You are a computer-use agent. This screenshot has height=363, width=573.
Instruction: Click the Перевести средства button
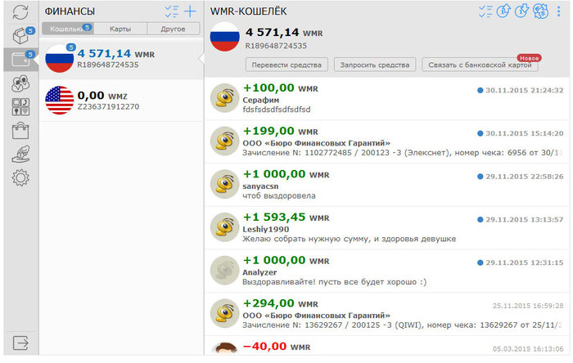pyautogui.click(x=286, y=65)
